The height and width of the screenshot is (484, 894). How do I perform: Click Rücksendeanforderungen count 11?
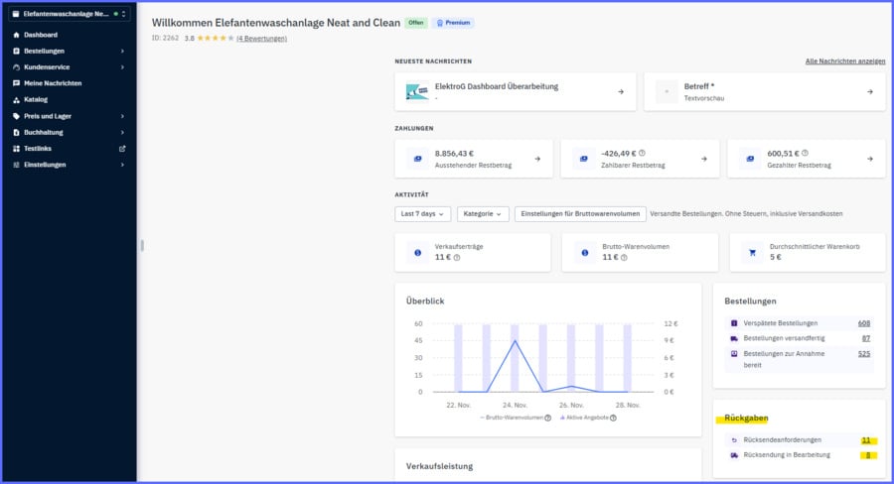[866, 440]
